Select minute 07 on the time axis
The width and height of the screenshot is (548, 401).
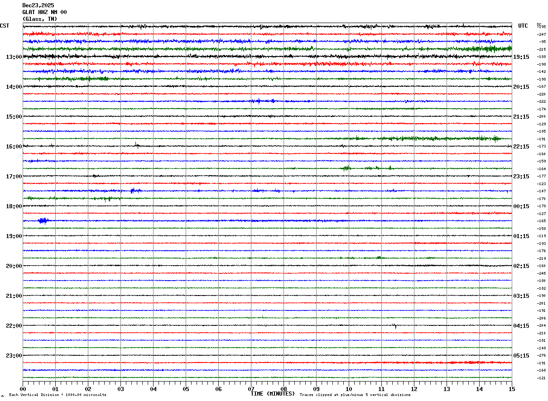pyautogui.click(x=251, y=389)
